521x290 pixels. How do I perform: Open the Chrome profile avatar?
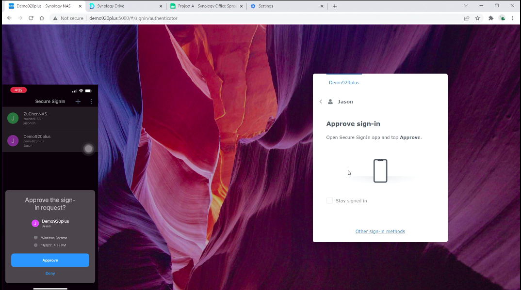[503, 18]
